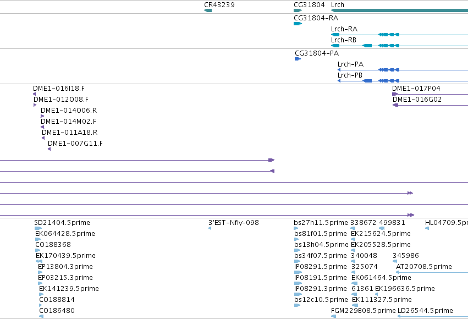Screen dimensions: 468x319
Task: Click the CG31804 gene arrow glyph
Action: point(298,10)
